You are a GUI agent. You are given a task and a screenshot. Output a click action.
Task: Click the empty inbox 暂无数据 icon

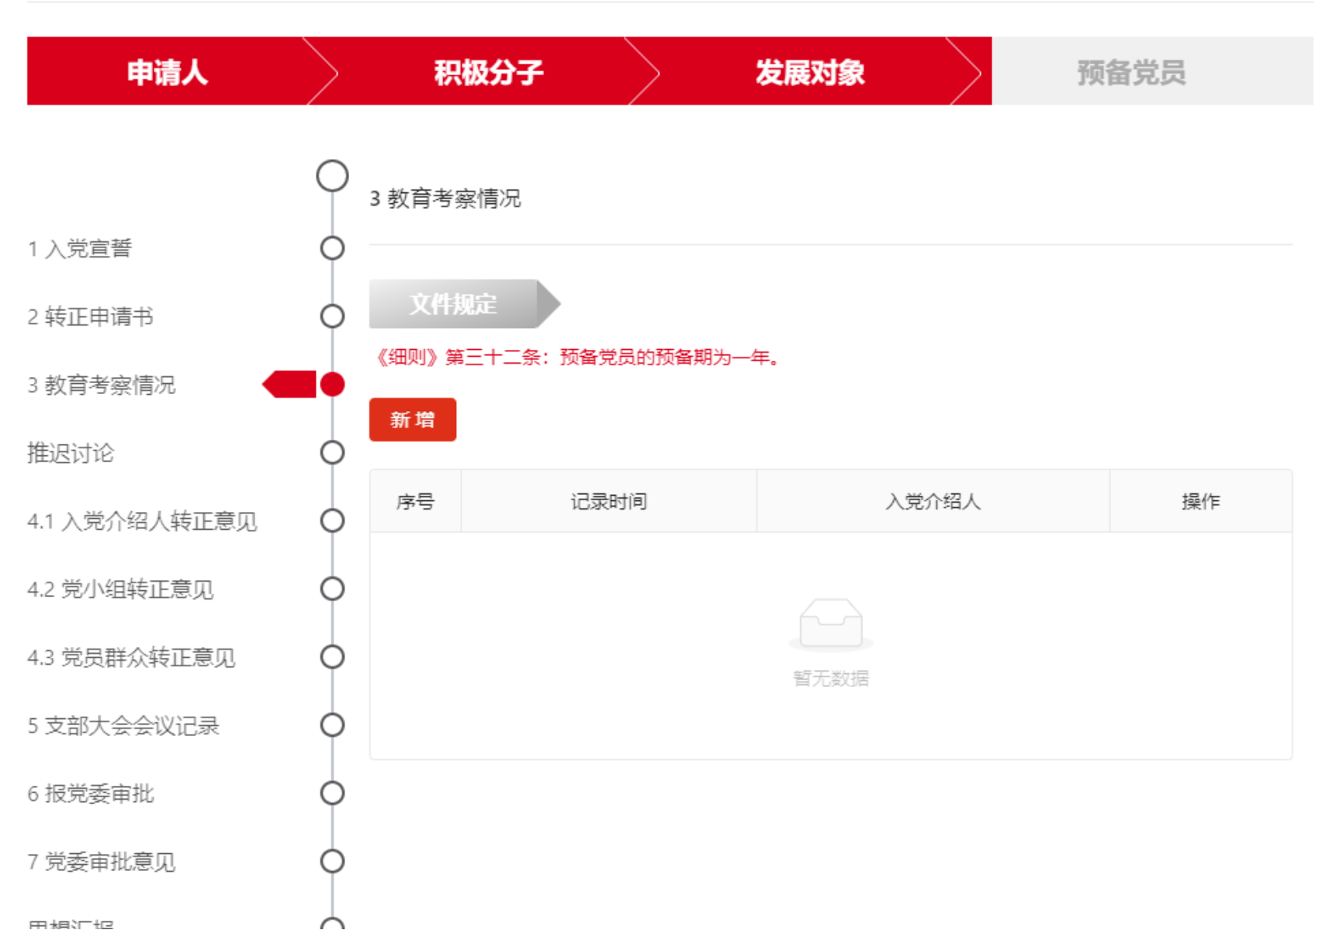click(x=830, y=624)
